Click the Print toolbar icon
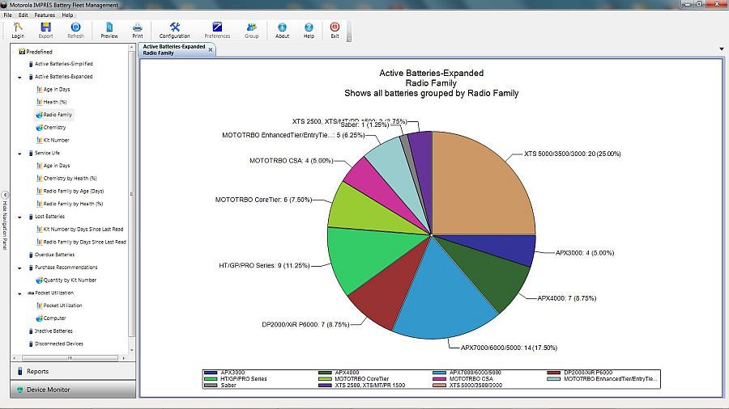This screenshot has width=729, height=409. (138, 31)
